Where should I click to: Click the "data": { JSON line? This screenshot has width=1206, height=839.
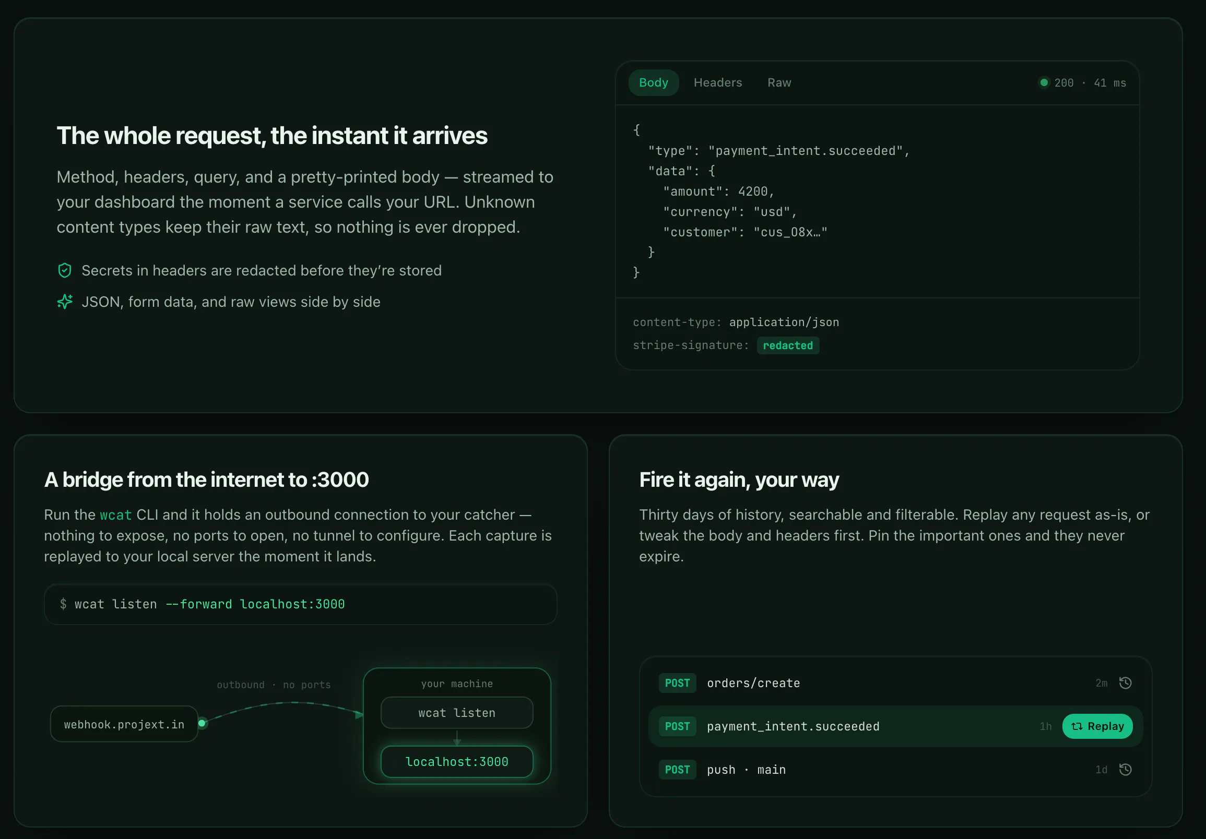[x=681, y=171]
